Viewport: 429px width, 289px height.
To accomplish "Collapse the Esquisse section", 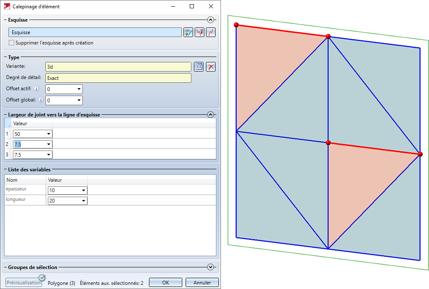I will (211, 20).
